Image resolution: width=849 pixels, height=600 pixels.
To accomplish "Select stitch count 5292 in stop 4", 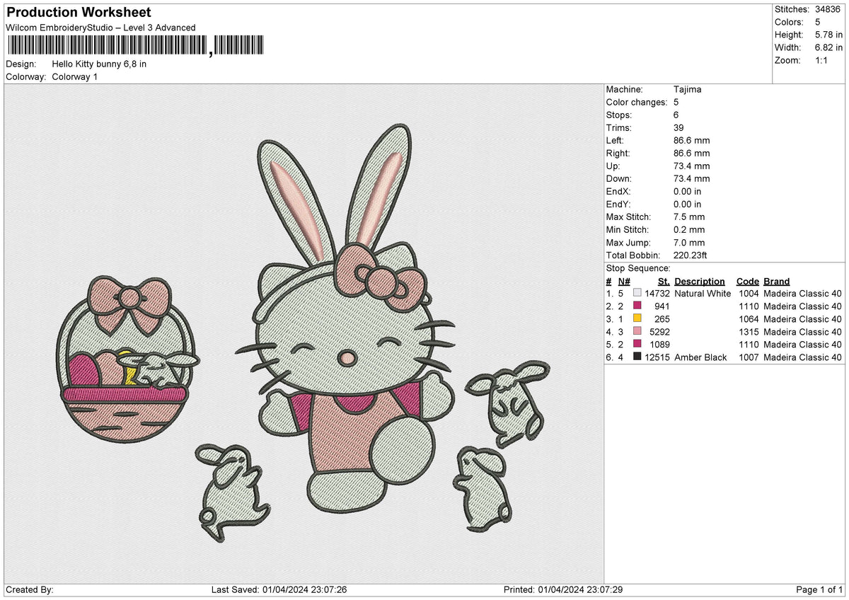I will 660,331.
